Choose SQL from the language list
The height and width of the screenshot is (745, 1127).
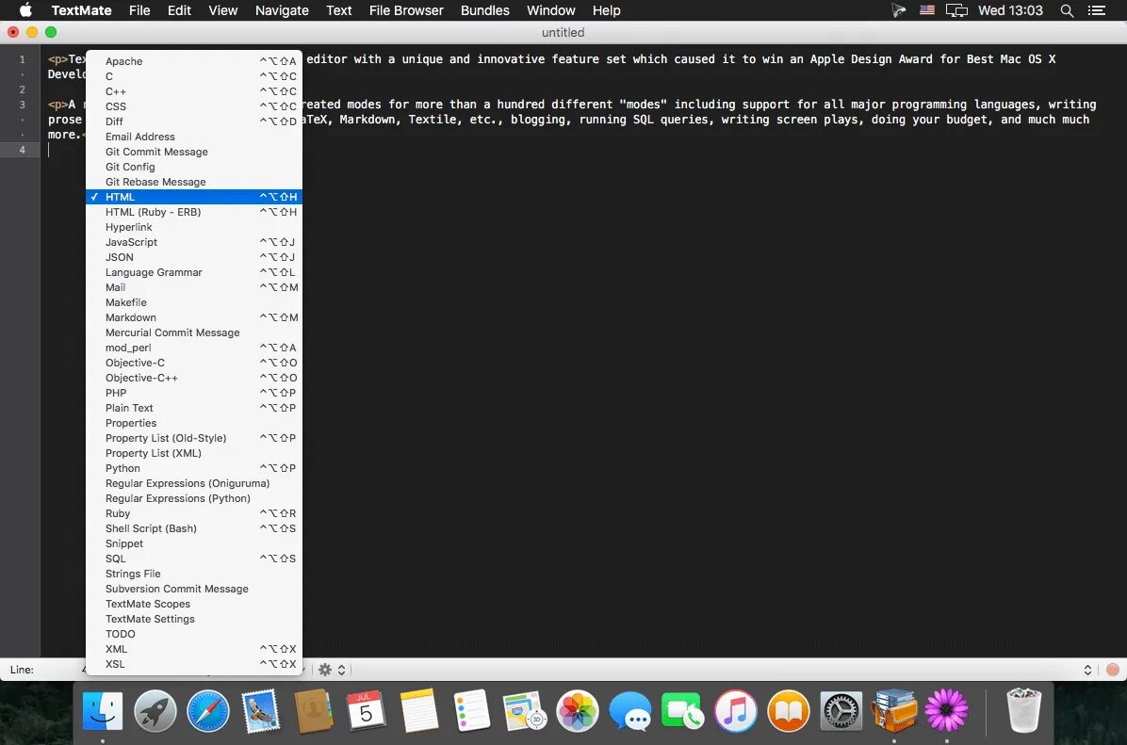coord(194,559)
